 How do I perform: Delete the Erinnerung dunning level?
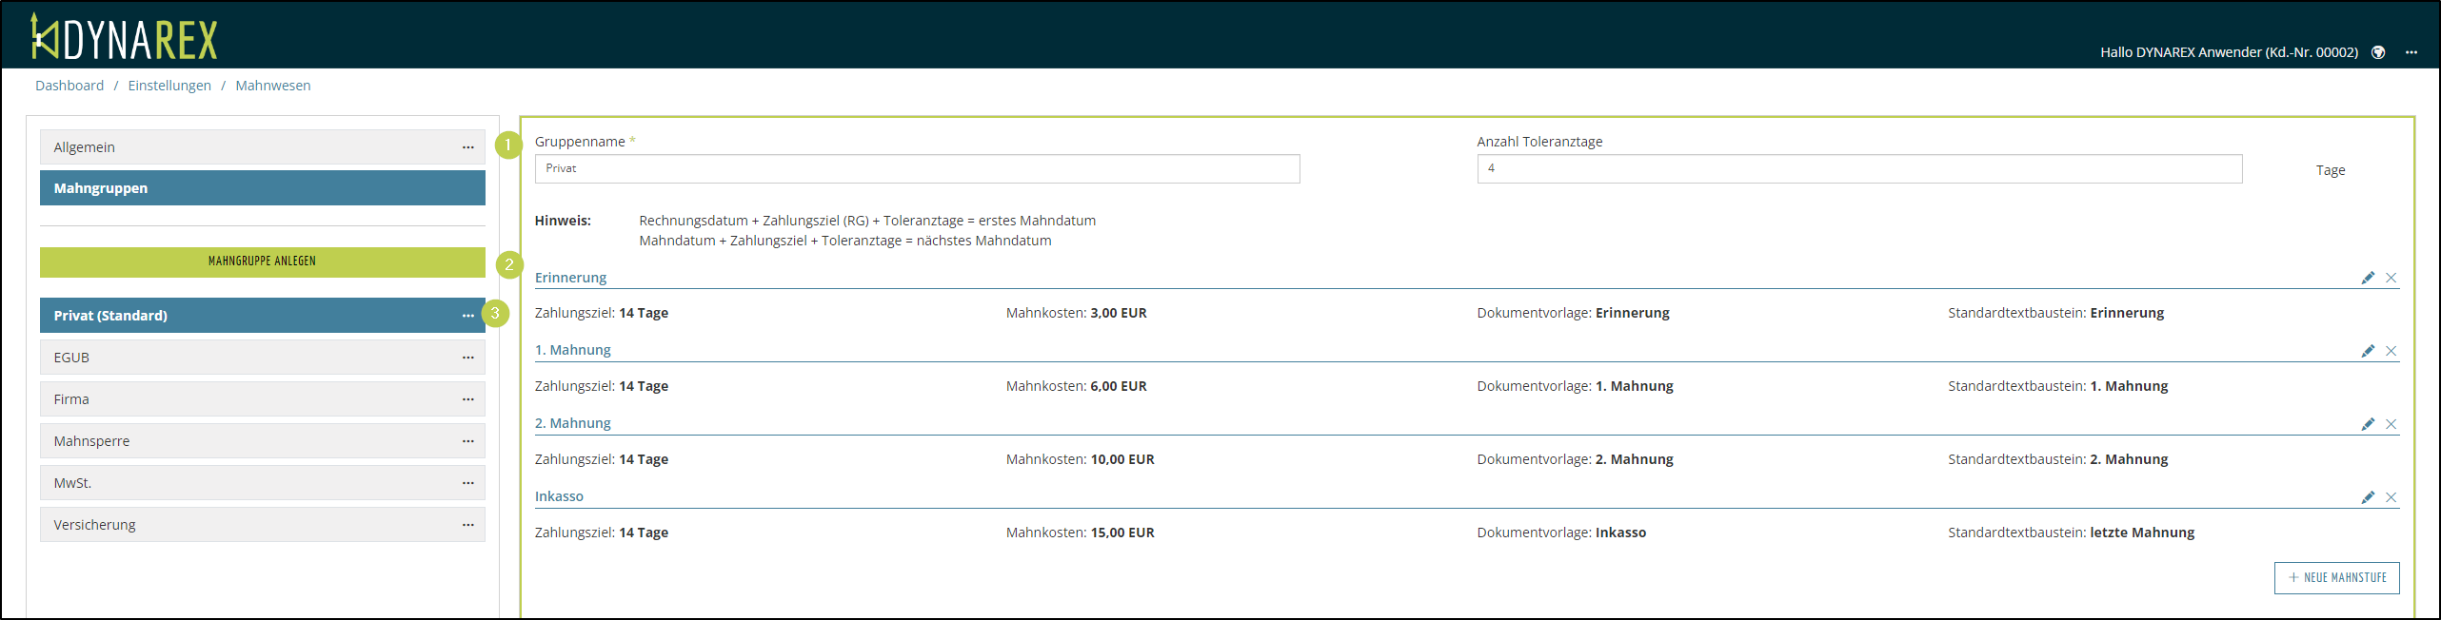2391,278
